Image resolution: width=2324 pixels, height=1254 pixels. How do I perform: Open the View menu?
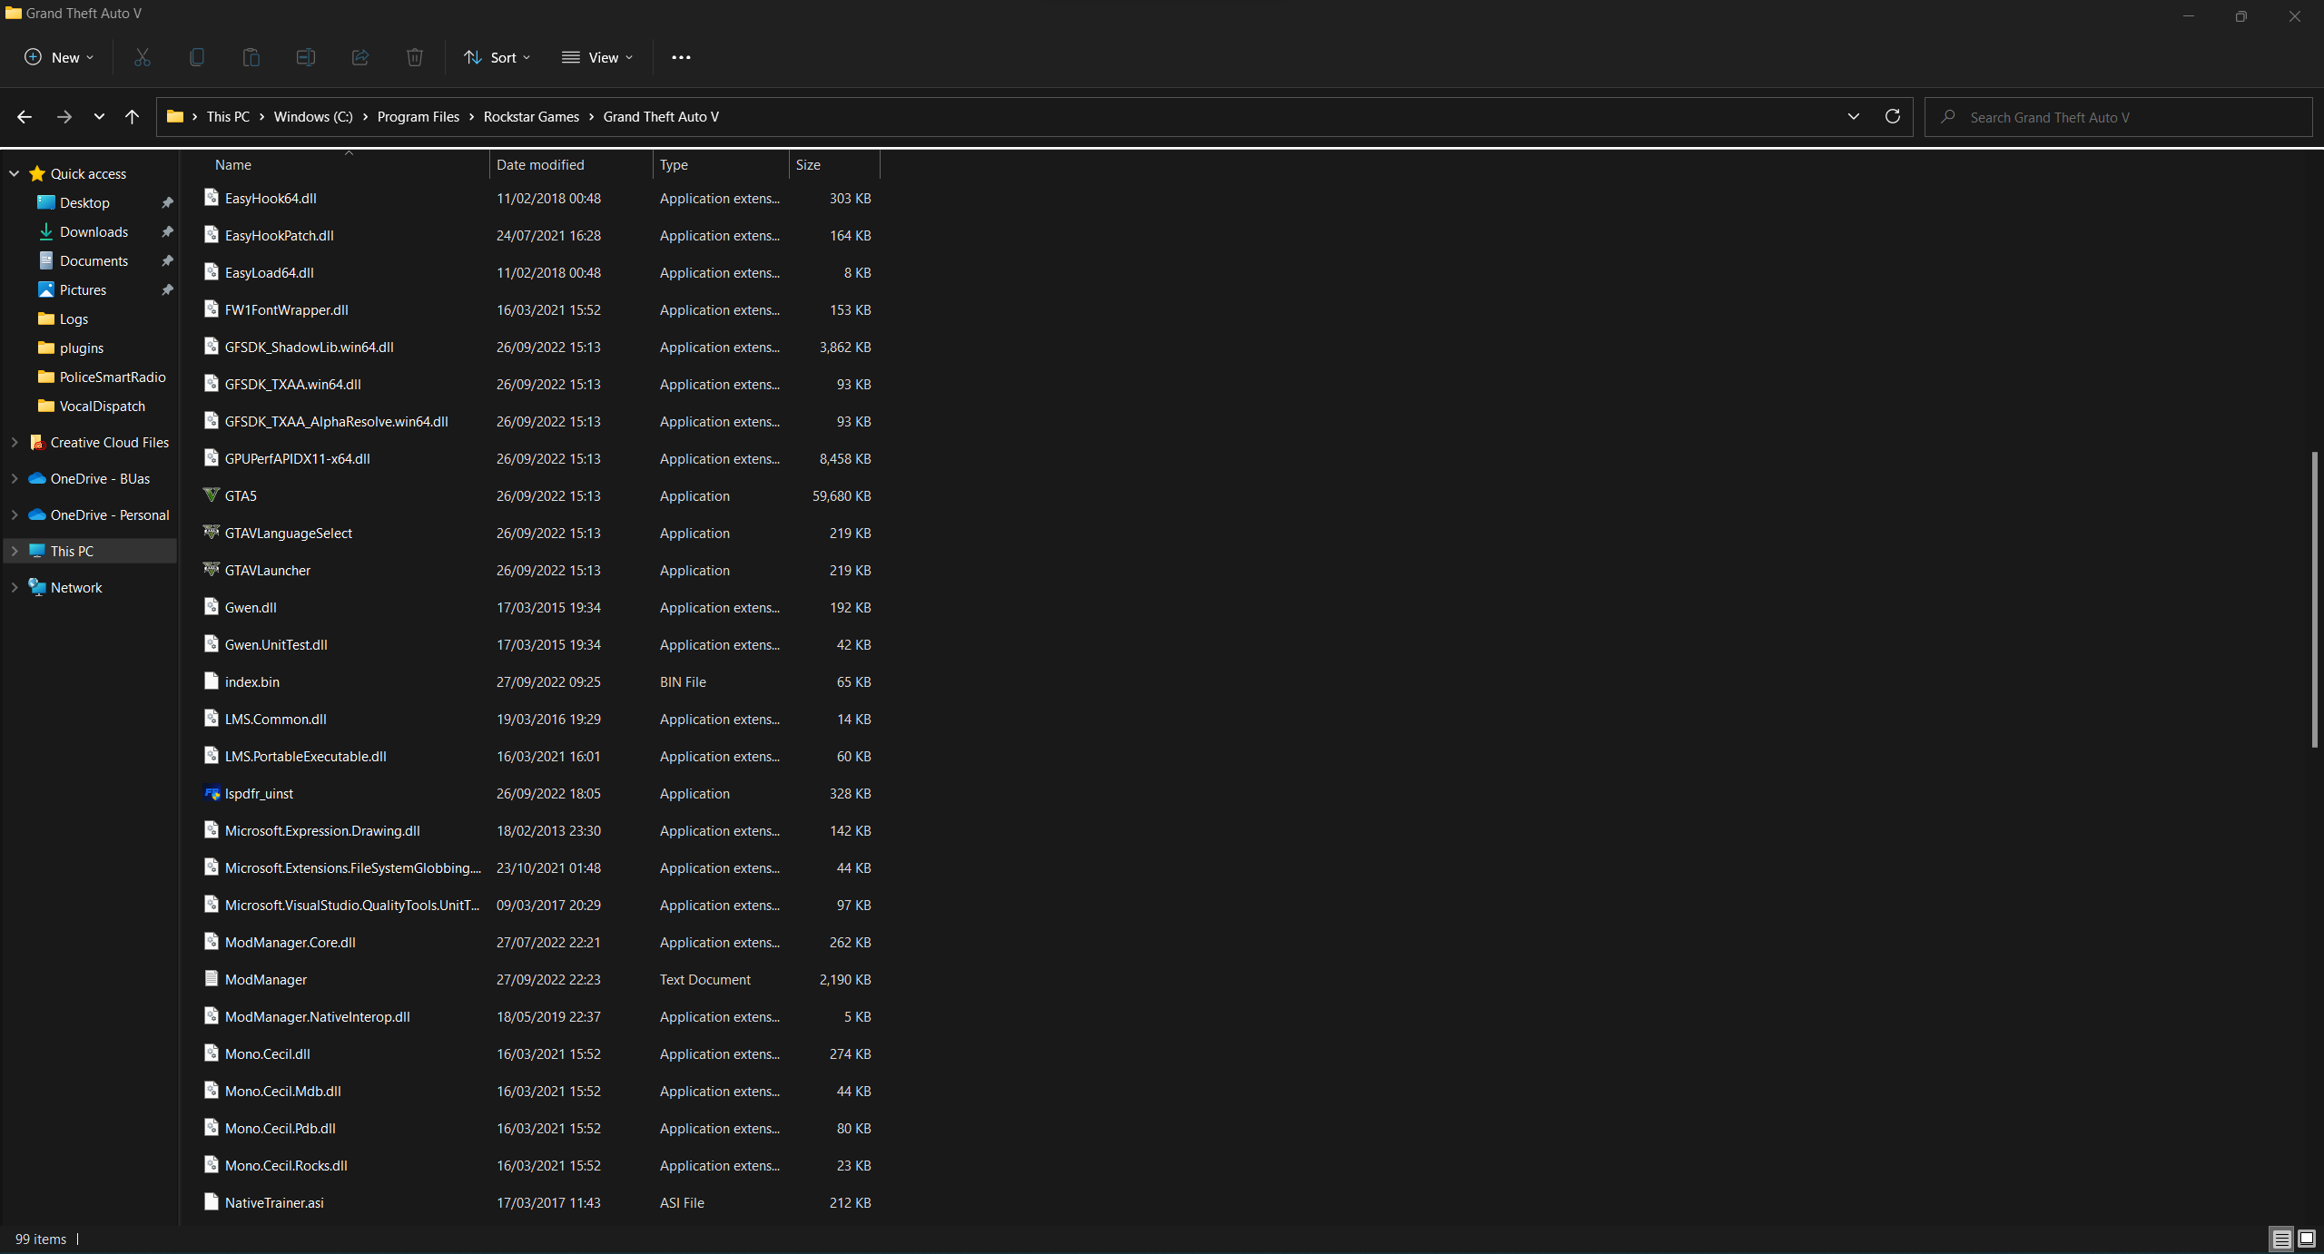click(598, 57)
